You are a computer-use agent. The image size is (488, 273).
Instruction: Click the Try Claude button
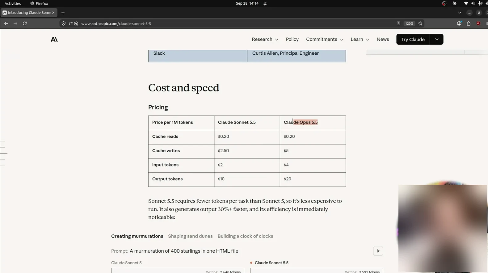(413, 39)
